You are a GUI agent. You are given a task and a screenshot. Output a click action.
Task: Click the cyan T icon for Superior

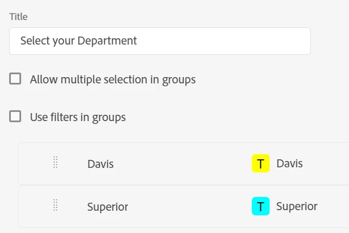260,206
